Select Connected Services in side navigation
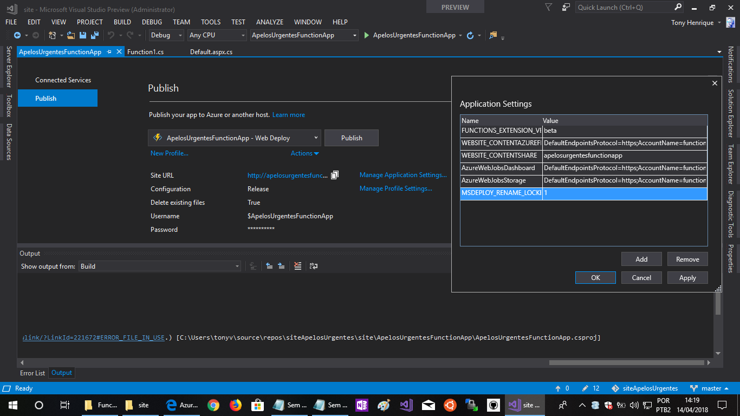 (x=63, y=80)
